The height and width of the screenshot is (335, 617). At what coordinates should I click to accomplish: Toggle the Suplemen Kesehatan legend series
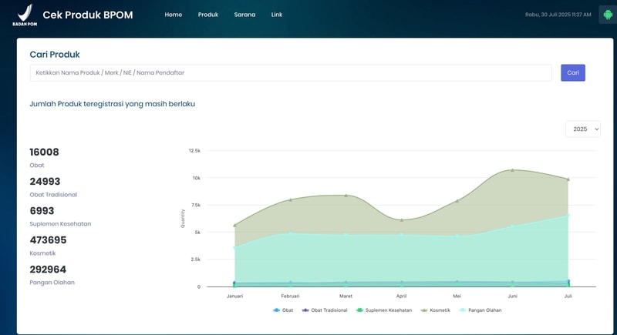pos(384,310)
